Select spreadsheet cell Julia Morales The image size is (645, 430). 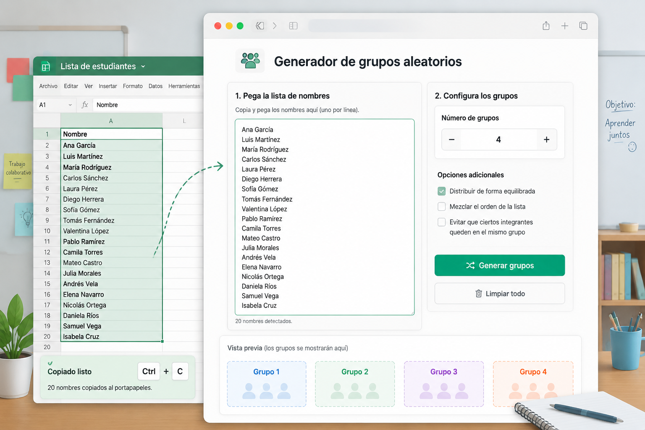point(111,273)
